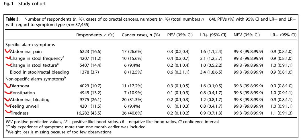Click the red mark beside Change in stool texture

8,65
